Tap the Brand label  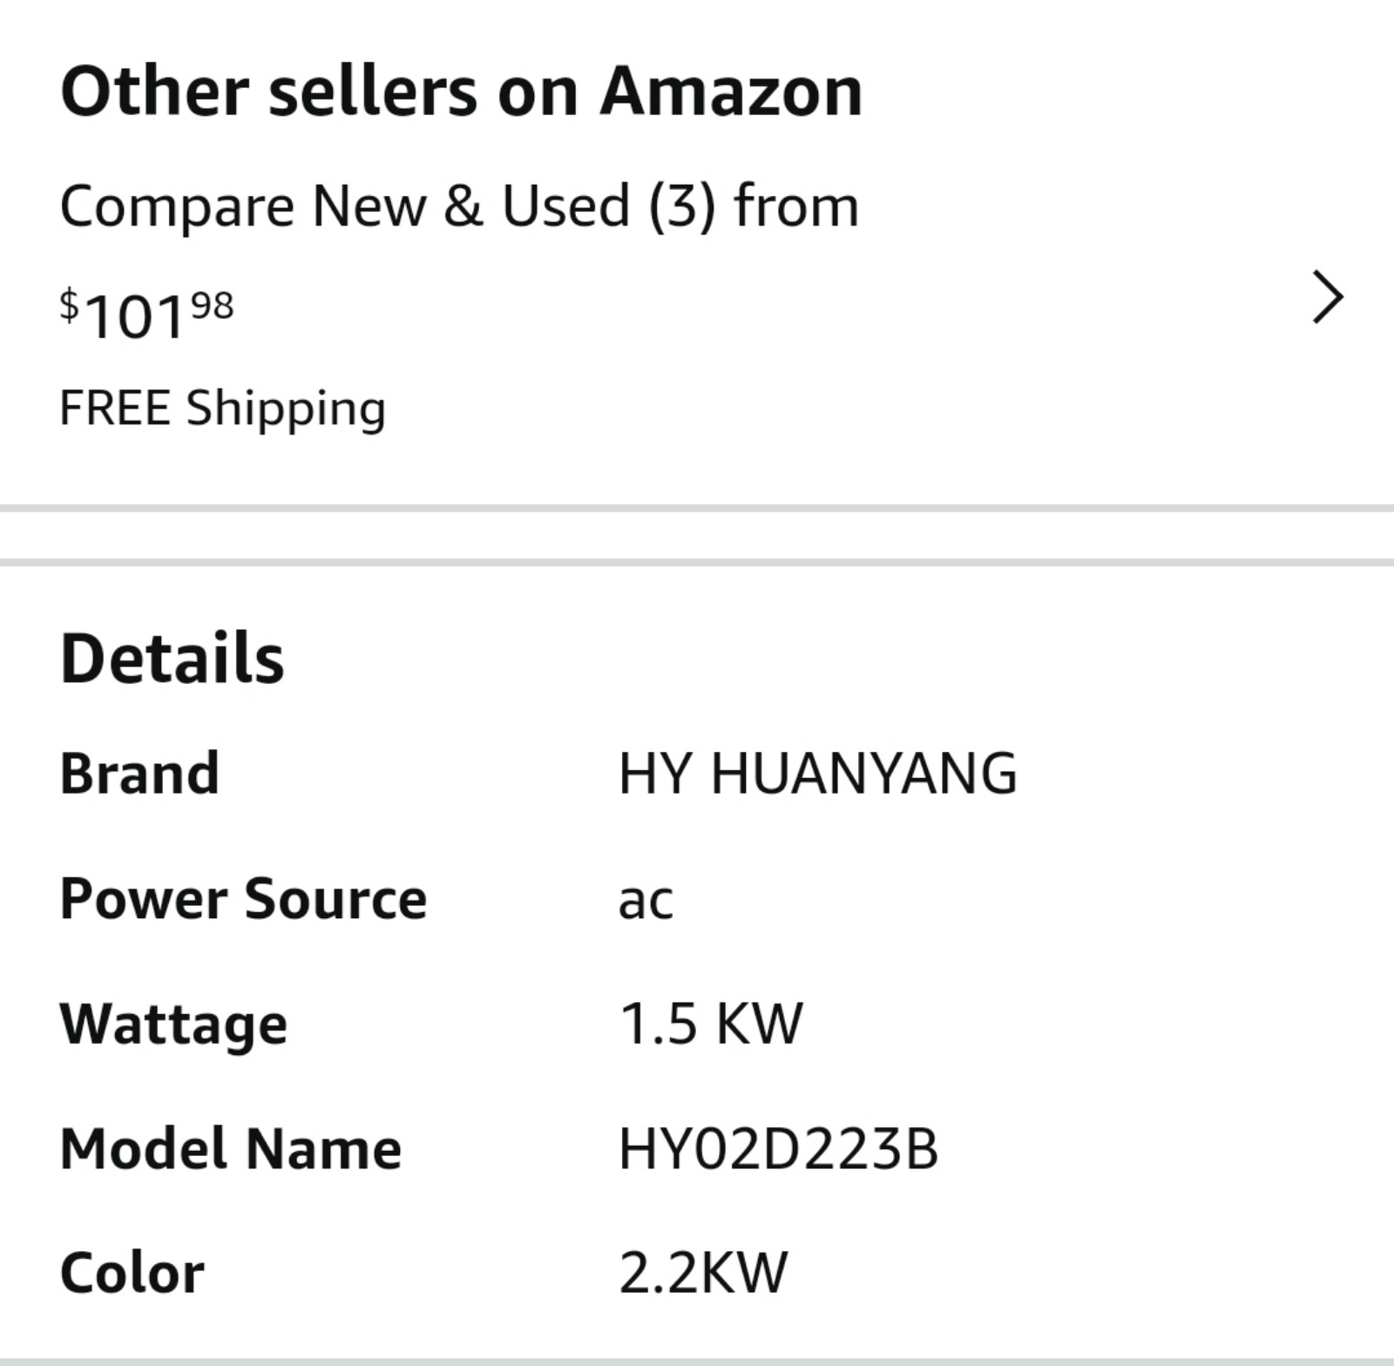(x=139, y=773)
